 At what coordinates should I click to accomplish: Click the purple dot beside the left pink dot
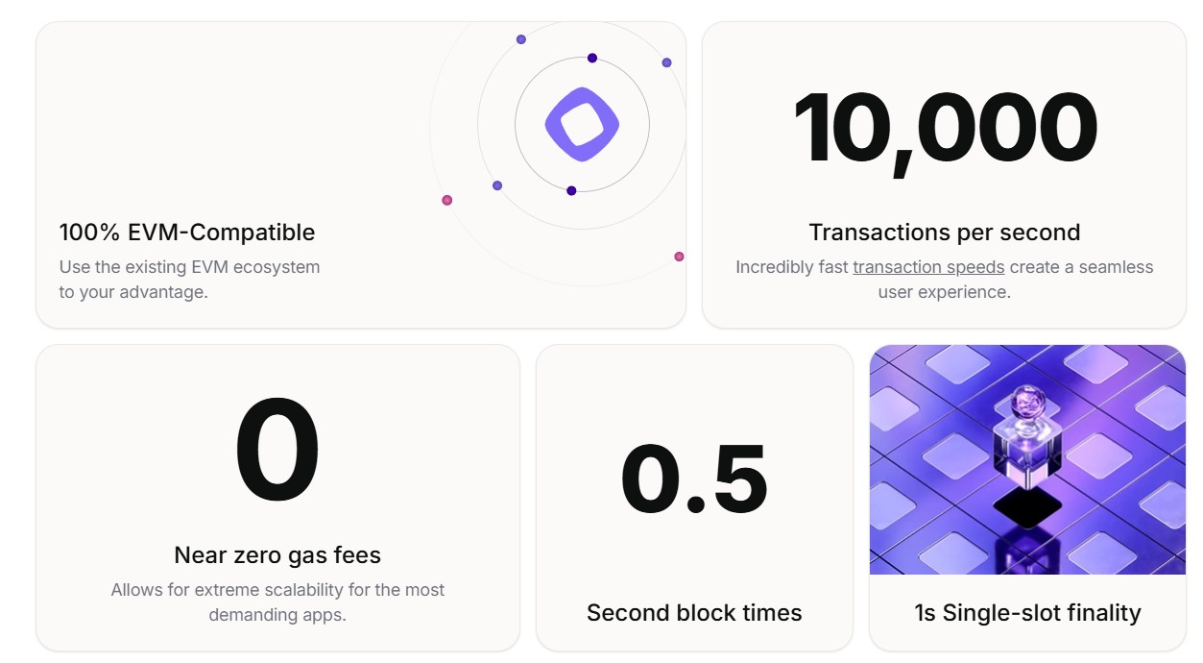coord(497,185)
